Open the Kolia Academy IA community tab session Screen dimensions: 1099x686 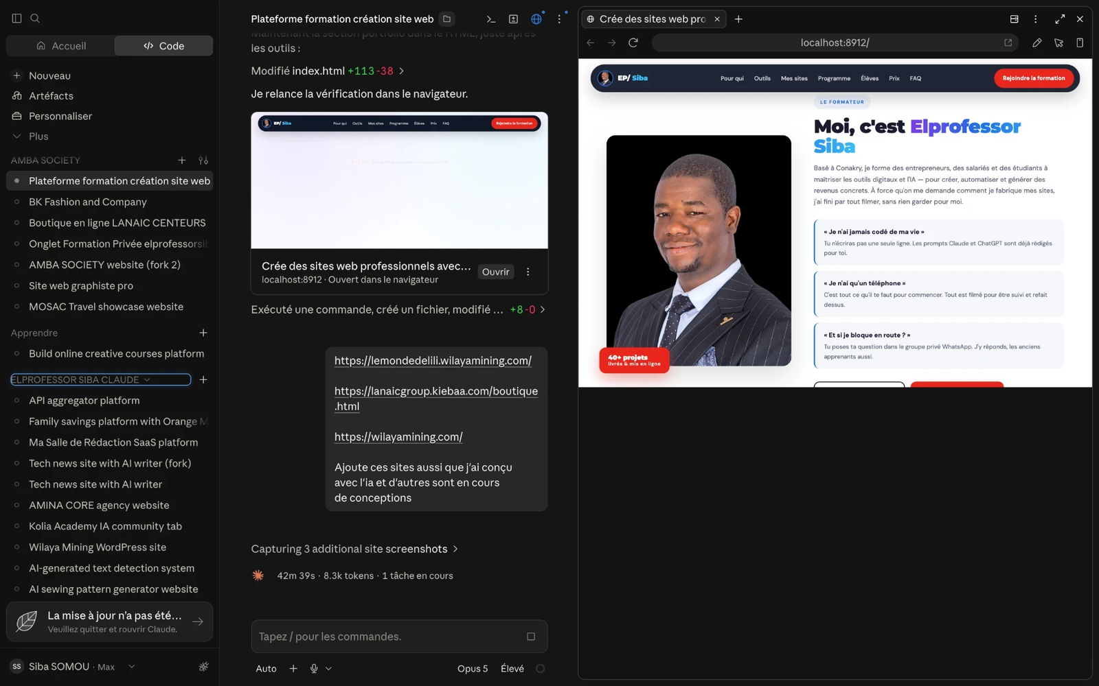[x=106, y=526]
